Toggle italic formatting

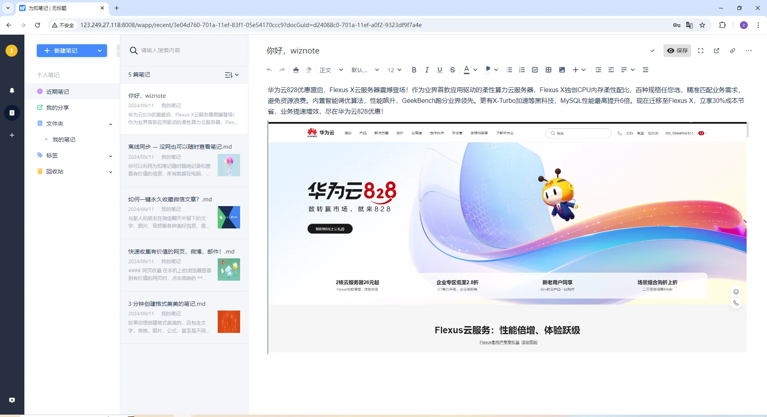point(427,70)
